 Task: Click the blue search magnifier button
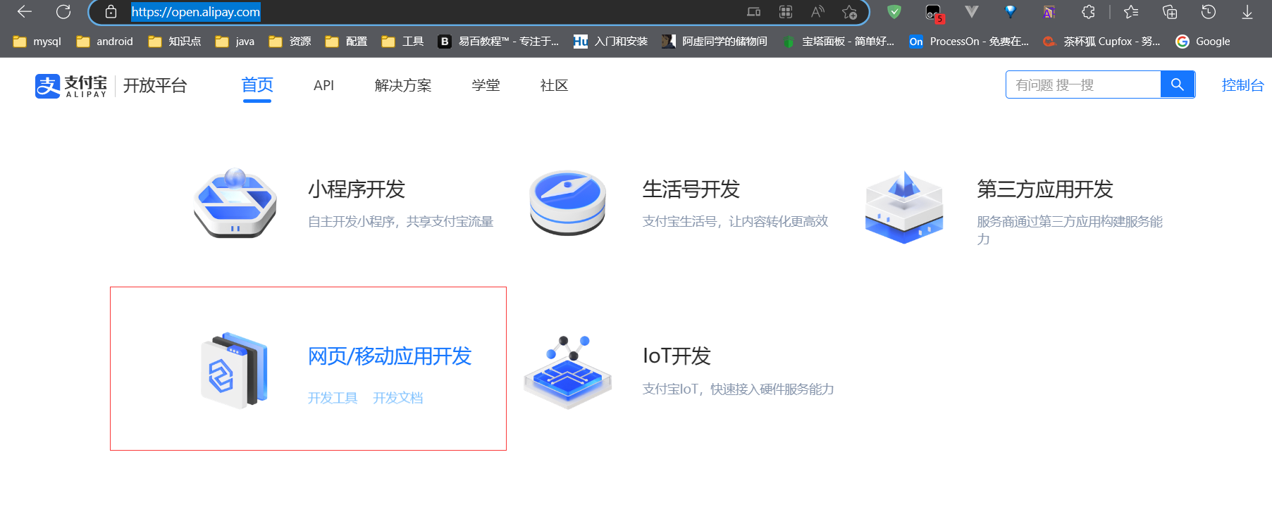coord(1178,84)
